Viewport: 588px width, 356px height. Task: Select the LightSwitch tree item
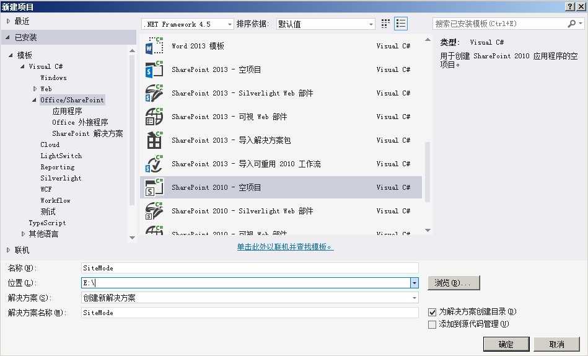tap(61, 156)
